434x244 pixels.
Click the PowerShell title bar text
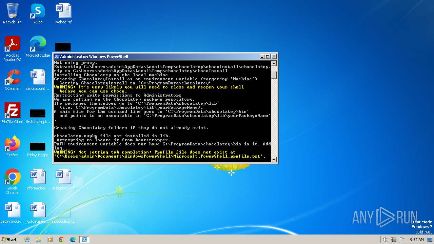point(94,57)
